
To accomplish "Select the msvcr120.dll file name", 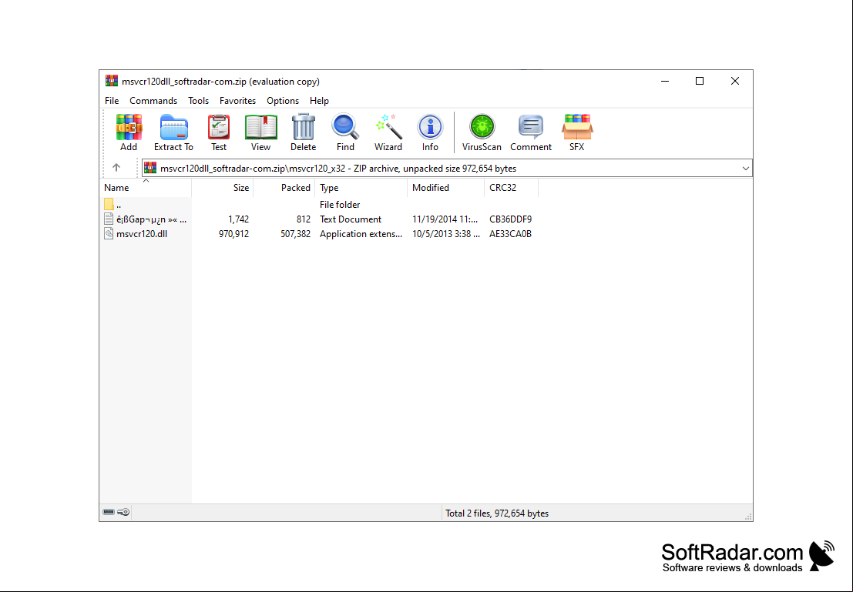I will pyautogui.click(x=142, y=234).
